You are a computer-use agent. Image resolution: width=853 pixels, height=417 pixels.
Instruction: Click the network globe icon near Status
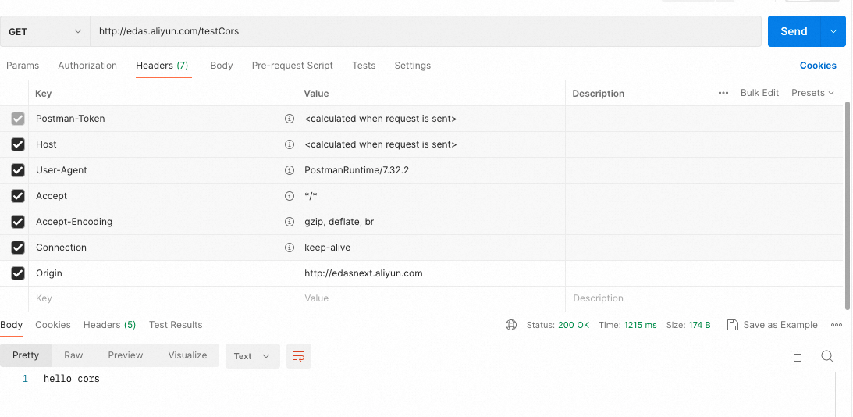pos(511,325)
